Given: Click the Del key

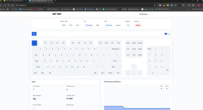Looking at the screenshot, I should (x=128, y=55).
